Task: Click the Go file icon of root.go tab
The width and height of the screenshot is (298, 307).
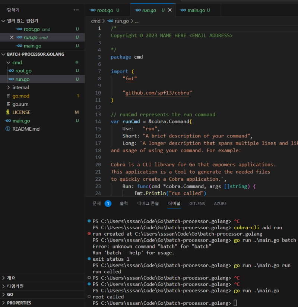Action: tap(93, 10)
